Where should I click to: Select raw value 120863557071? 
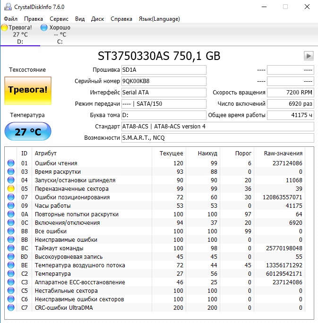point(283,197)
